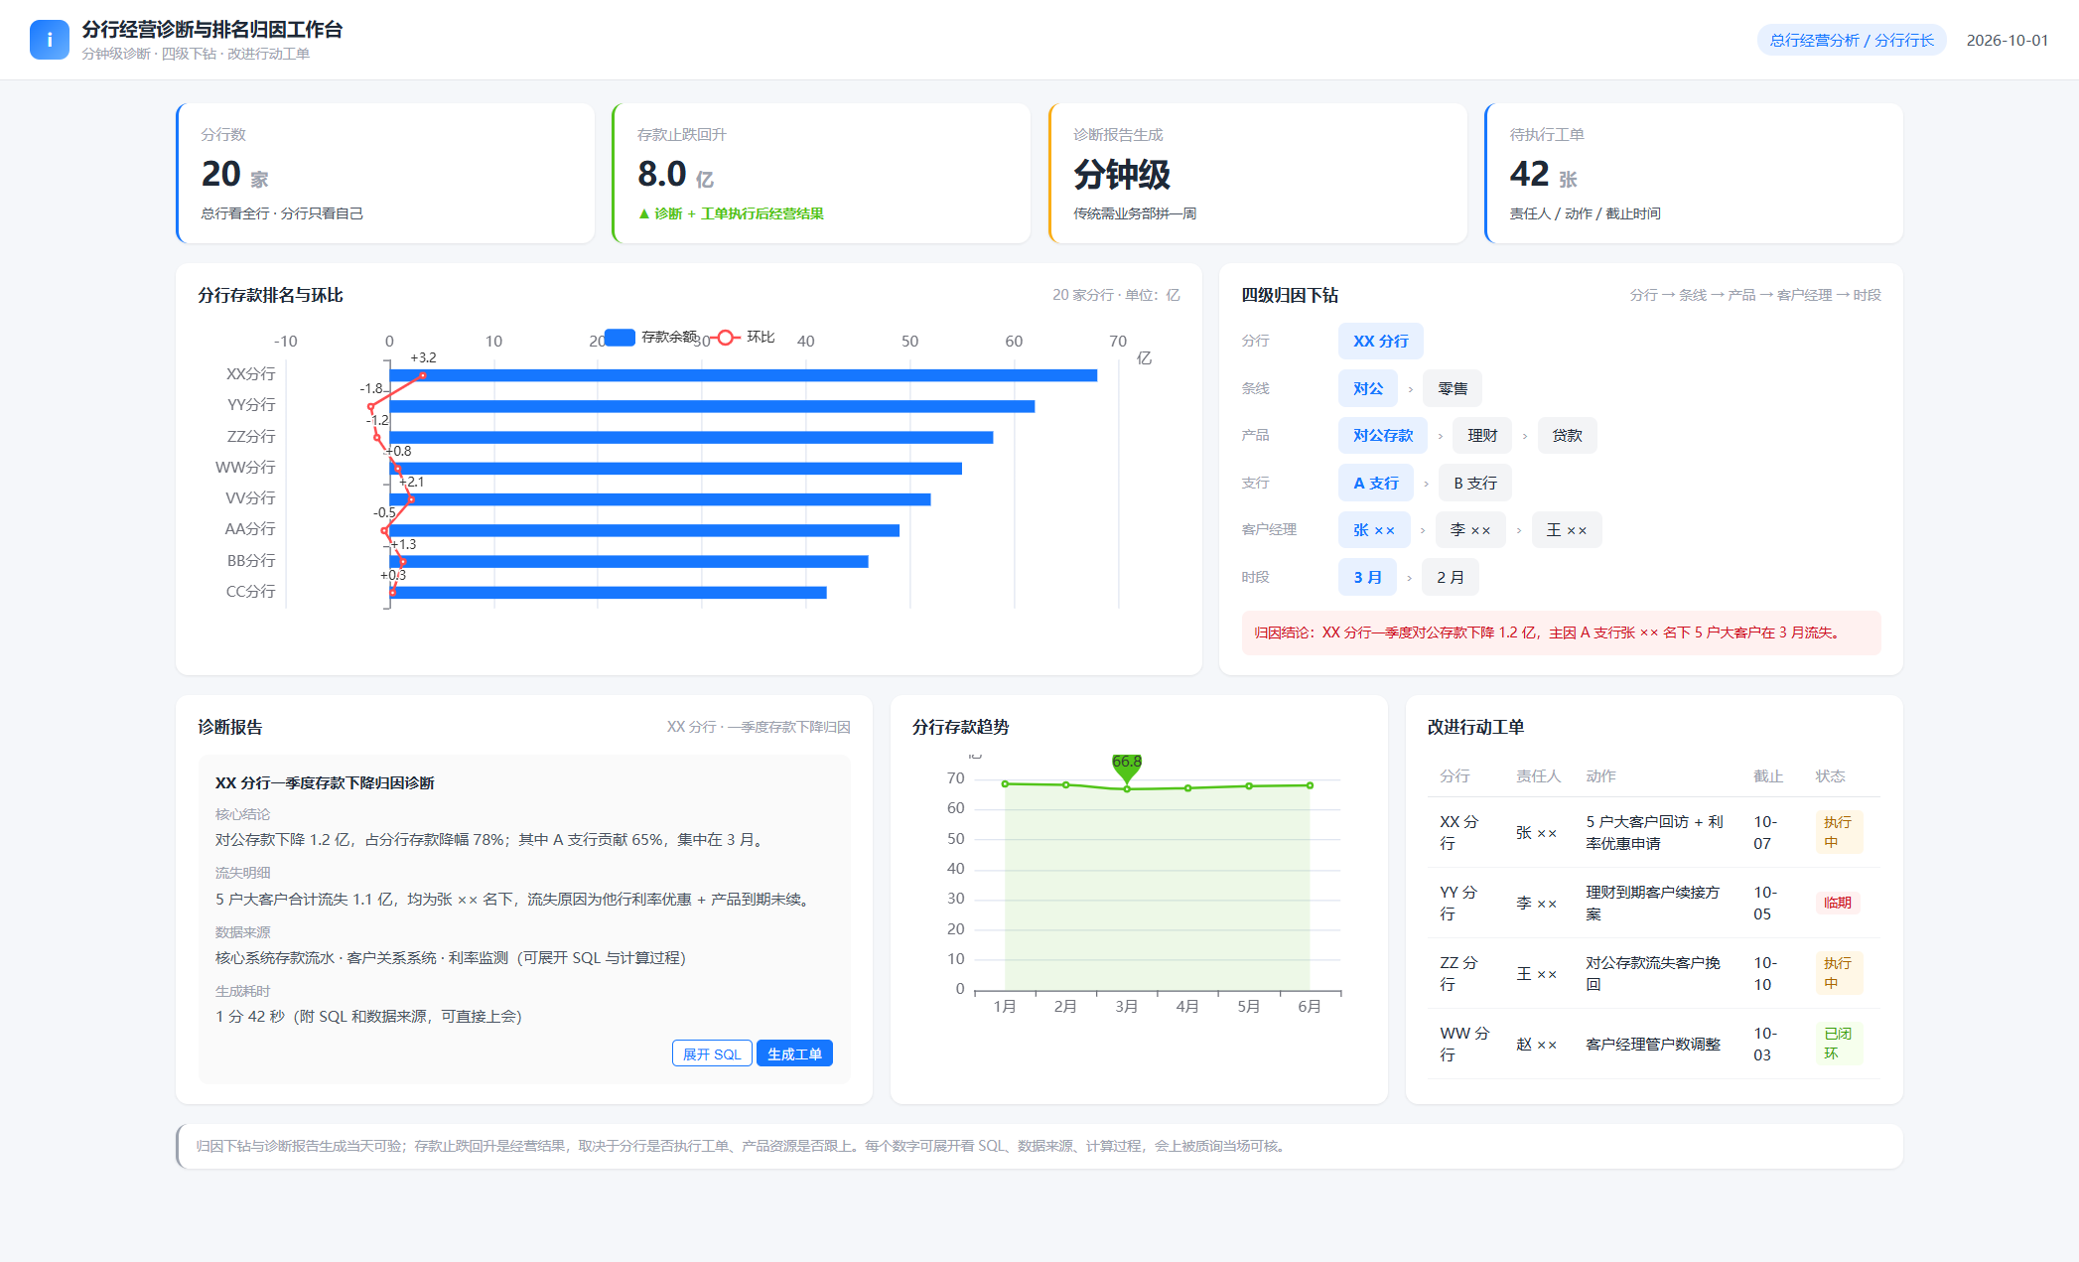Open the 待执行工单 summary card
This screenshot has width=2079, height=1262.
tap(1694, 174)
